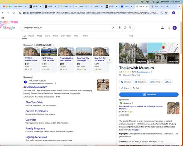Open the Chrome profile avatar in toolbar
Image resolution: width=183 pixels, height=146 pixels.
pyautogui.click(x=174, y=13)
